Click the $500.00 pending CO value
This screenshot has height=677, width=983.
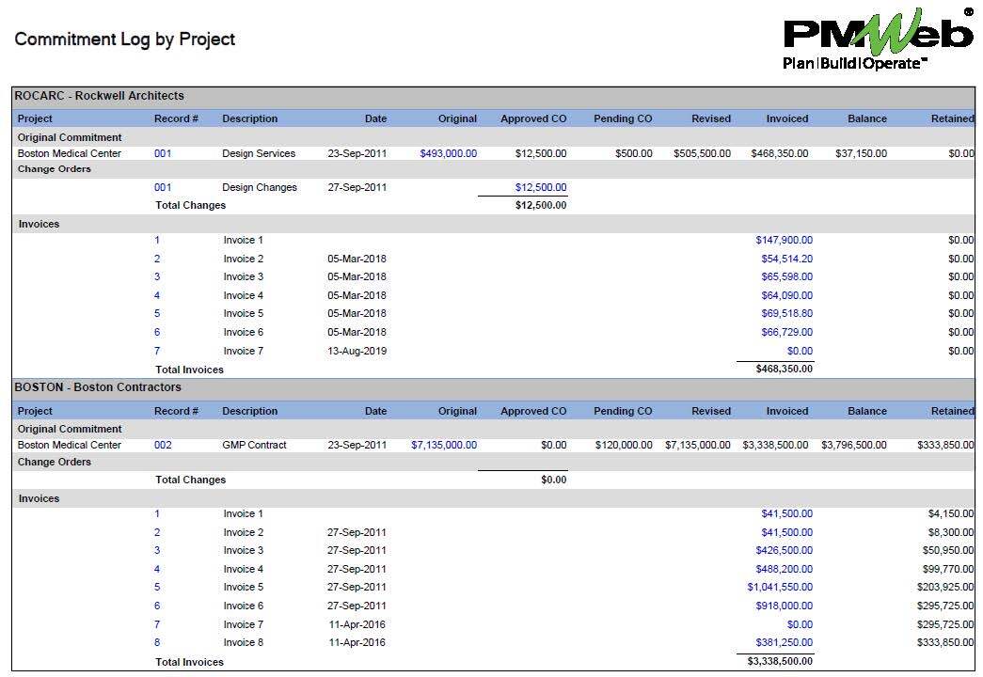tap(634, 153)
